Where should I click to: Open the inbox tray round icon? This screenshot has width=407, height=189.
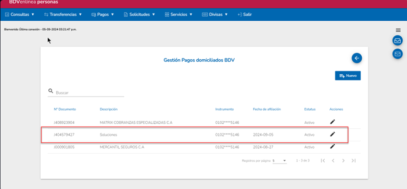398,40
